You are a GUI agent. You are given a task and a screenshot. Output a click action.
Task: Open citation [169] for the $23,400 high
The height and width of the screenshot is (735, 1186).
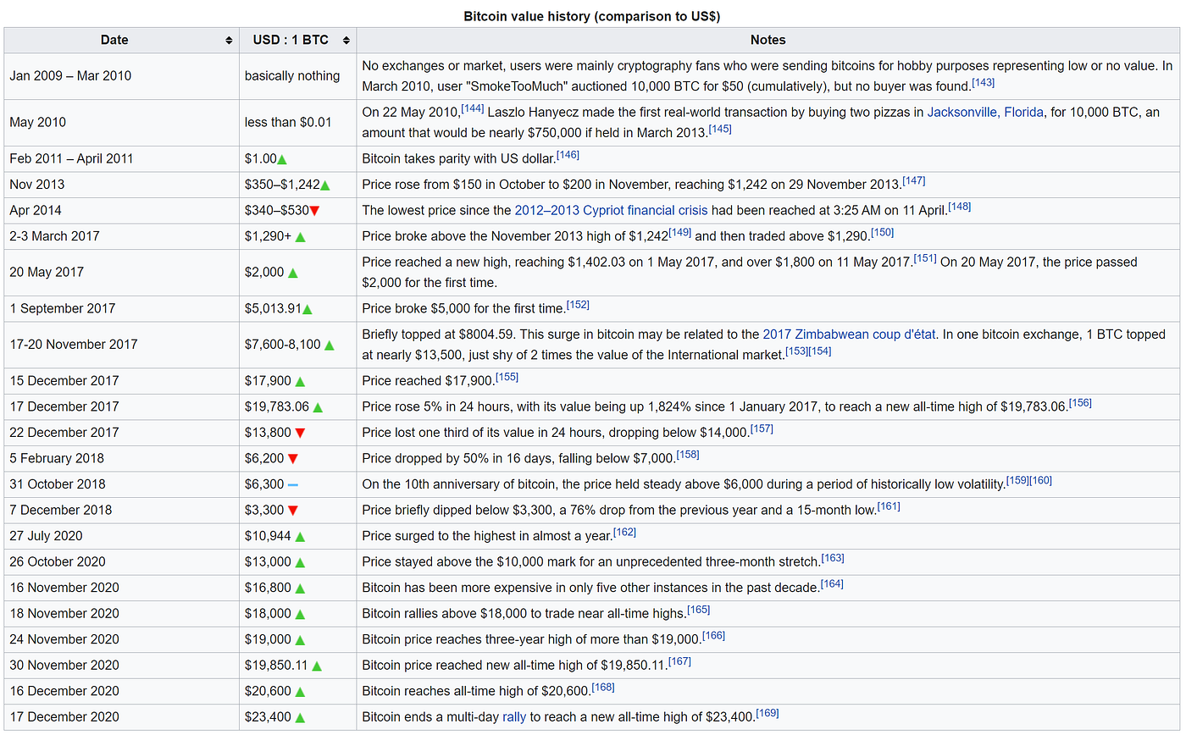click(768, 713)
